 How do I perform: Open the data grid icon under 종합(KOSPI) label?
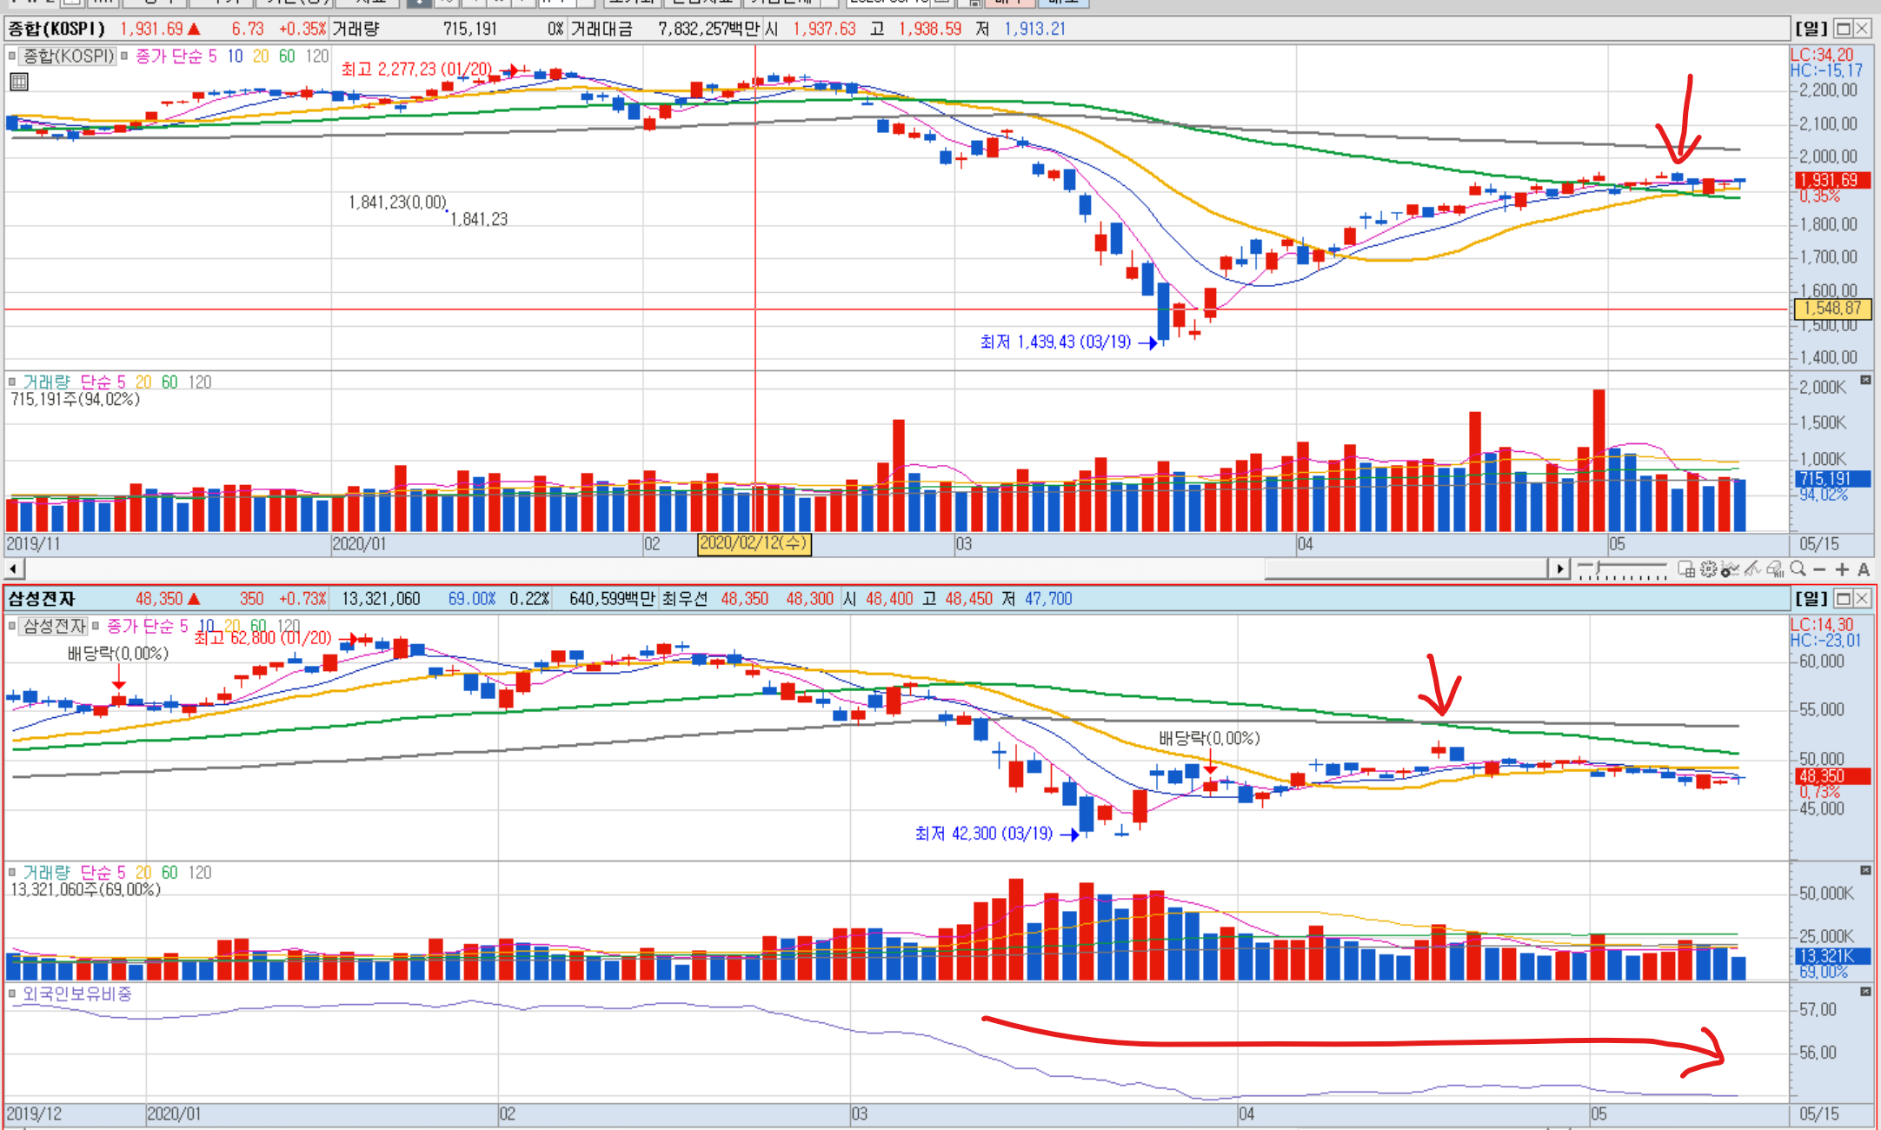coord(19,82)
